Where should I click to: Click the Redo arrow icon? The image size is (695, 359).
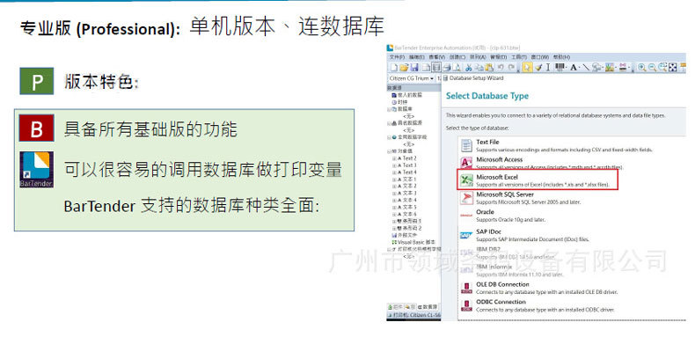click(x=511, y=68)
